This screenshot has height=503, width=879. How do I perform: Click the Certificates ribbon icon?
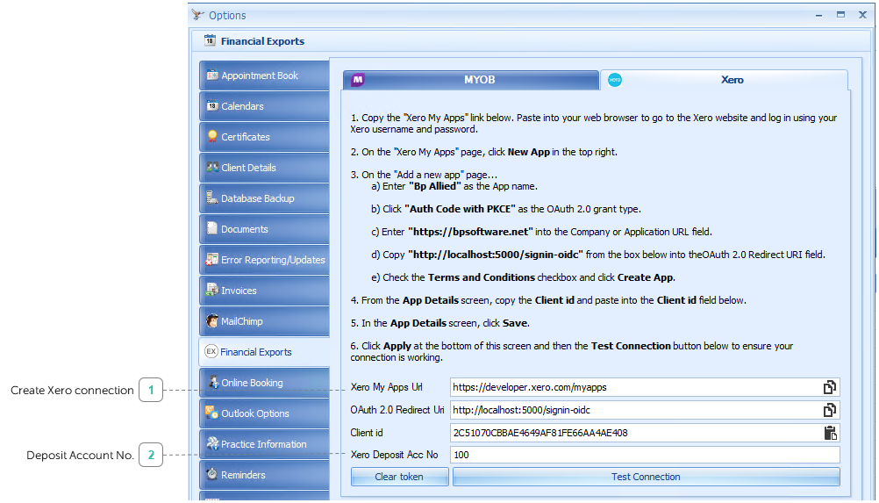point(212,136)
